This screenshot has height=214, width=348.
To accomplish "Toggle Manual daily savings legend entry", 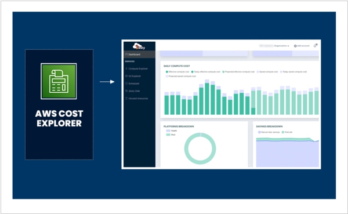I will click(x=269, y=132).
